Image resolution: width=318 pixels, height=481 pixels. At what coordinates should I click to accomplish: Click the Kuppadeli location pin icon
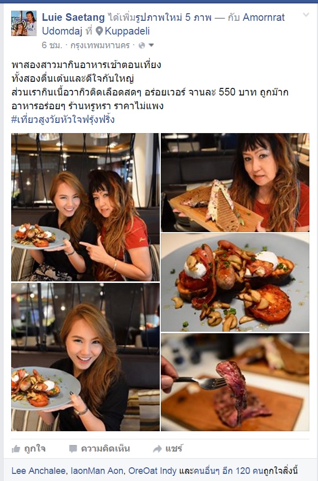coord(99,31)
